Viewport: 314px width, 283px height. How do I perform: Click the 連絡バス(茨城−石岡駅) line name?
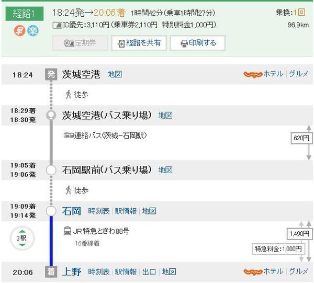[110, 135]
